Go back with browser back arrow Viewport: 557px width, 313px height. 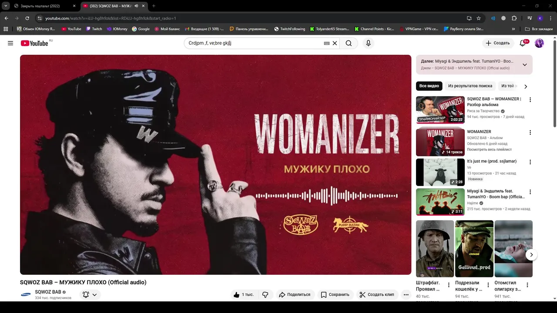click(x=6, y=18)
